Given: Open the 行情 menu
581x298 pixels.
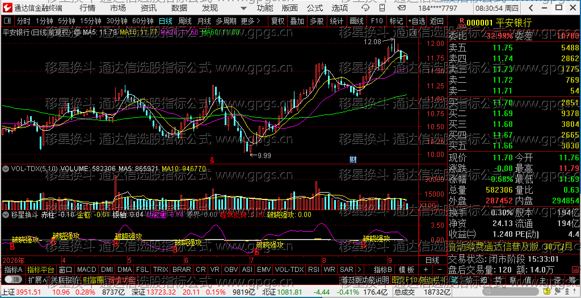Looking at the screenshot, I should pos(87,8).
